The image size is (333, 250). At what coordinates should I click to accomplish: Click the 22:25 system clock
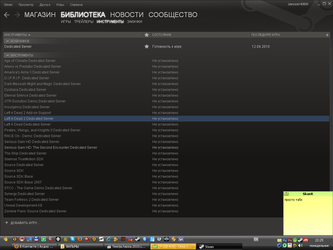319,240
